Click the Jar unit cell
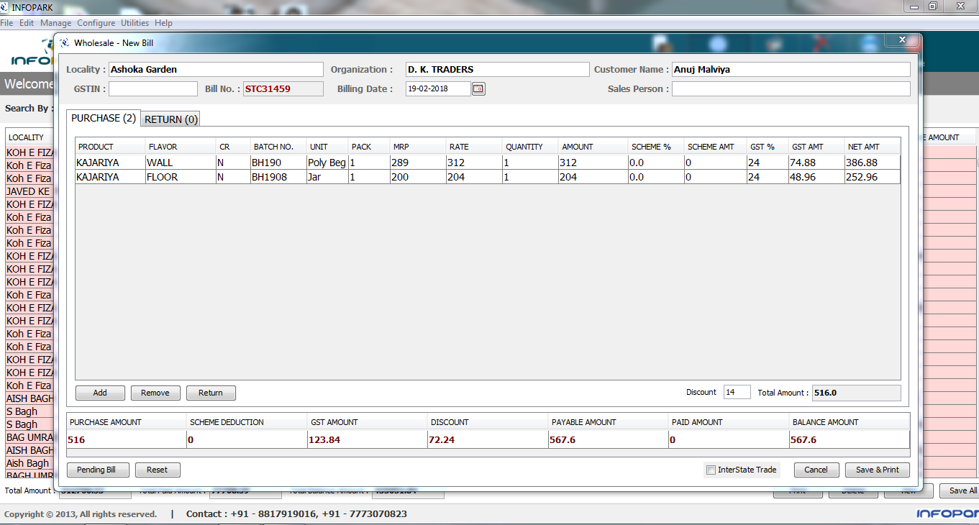 point(328,177)
